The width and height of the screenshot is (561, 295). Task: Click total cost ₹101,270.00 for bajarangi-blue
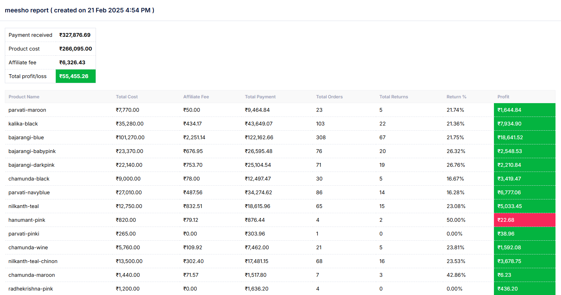130,138
